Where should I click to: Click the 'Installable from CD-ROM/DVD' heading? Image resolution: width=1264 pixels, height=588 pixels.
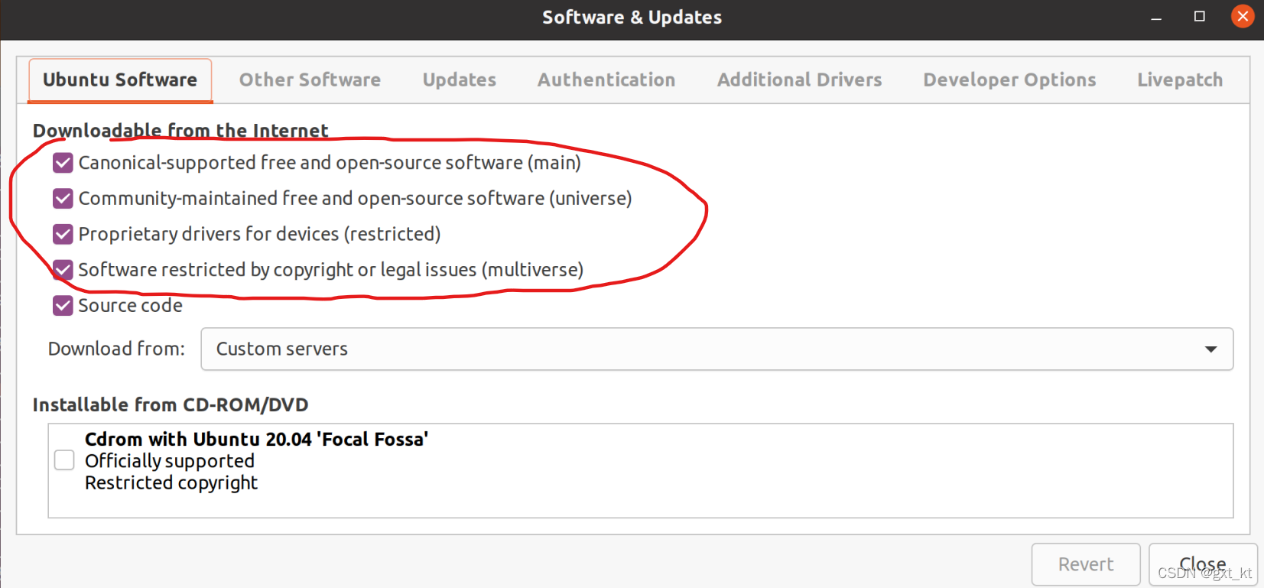[x=171, y=405]
